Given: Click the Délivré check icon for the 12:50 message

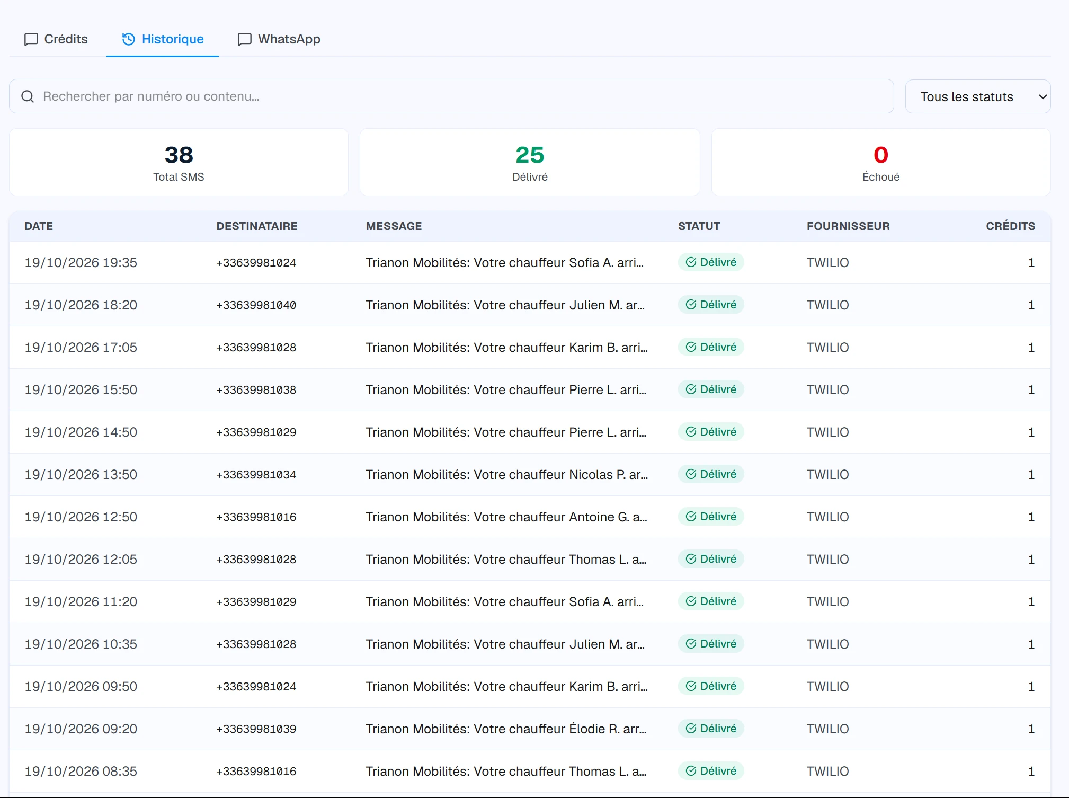Looking at the screenshot, I should click(x=691, y=517).
